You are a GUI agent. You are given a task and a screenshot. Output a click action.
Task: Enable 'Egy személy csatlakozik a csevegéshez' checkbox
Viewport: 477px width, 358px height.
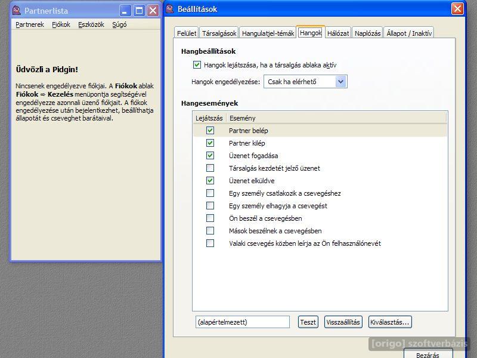(x=210, y=193)
